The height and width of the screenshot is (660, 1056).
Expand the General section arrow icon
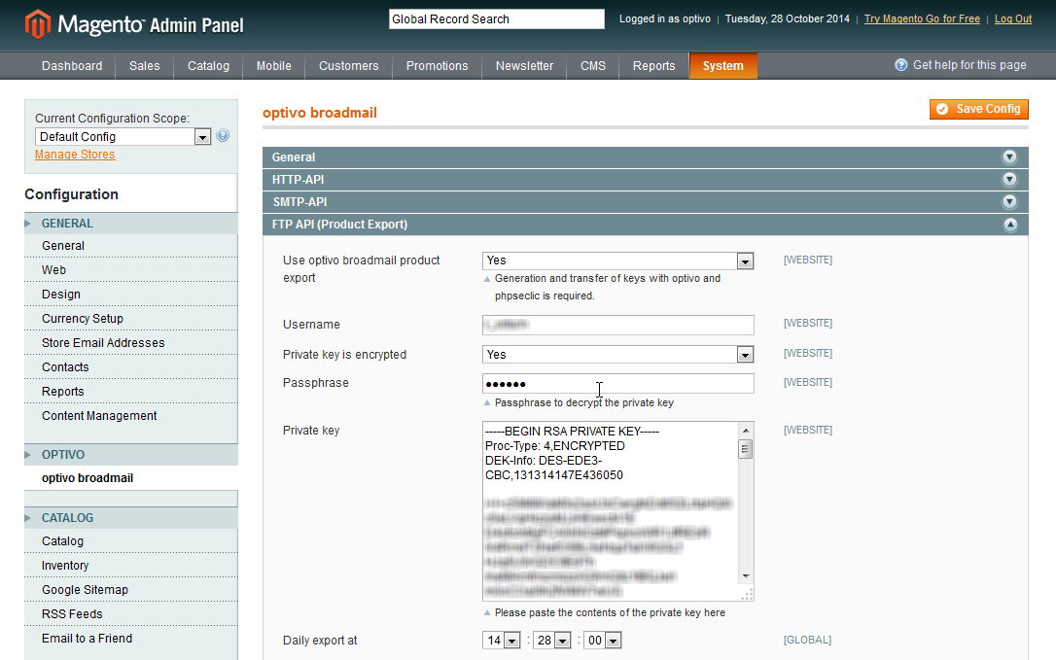tap(1009, 156)
